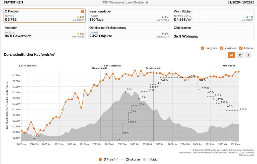Disable the Zinskurve checkbox
The width and height of the screenshot is (257, 164).
pyautogui.click(x=222, y=48)
